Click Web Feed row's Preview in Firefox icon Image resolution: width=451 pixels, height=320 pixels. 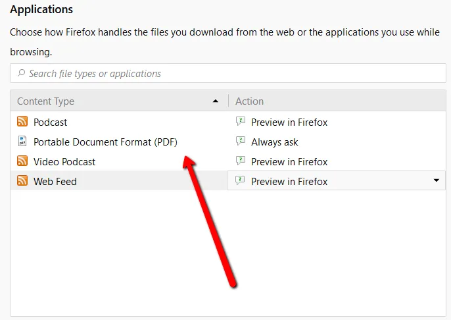click(x=241, y=181)
